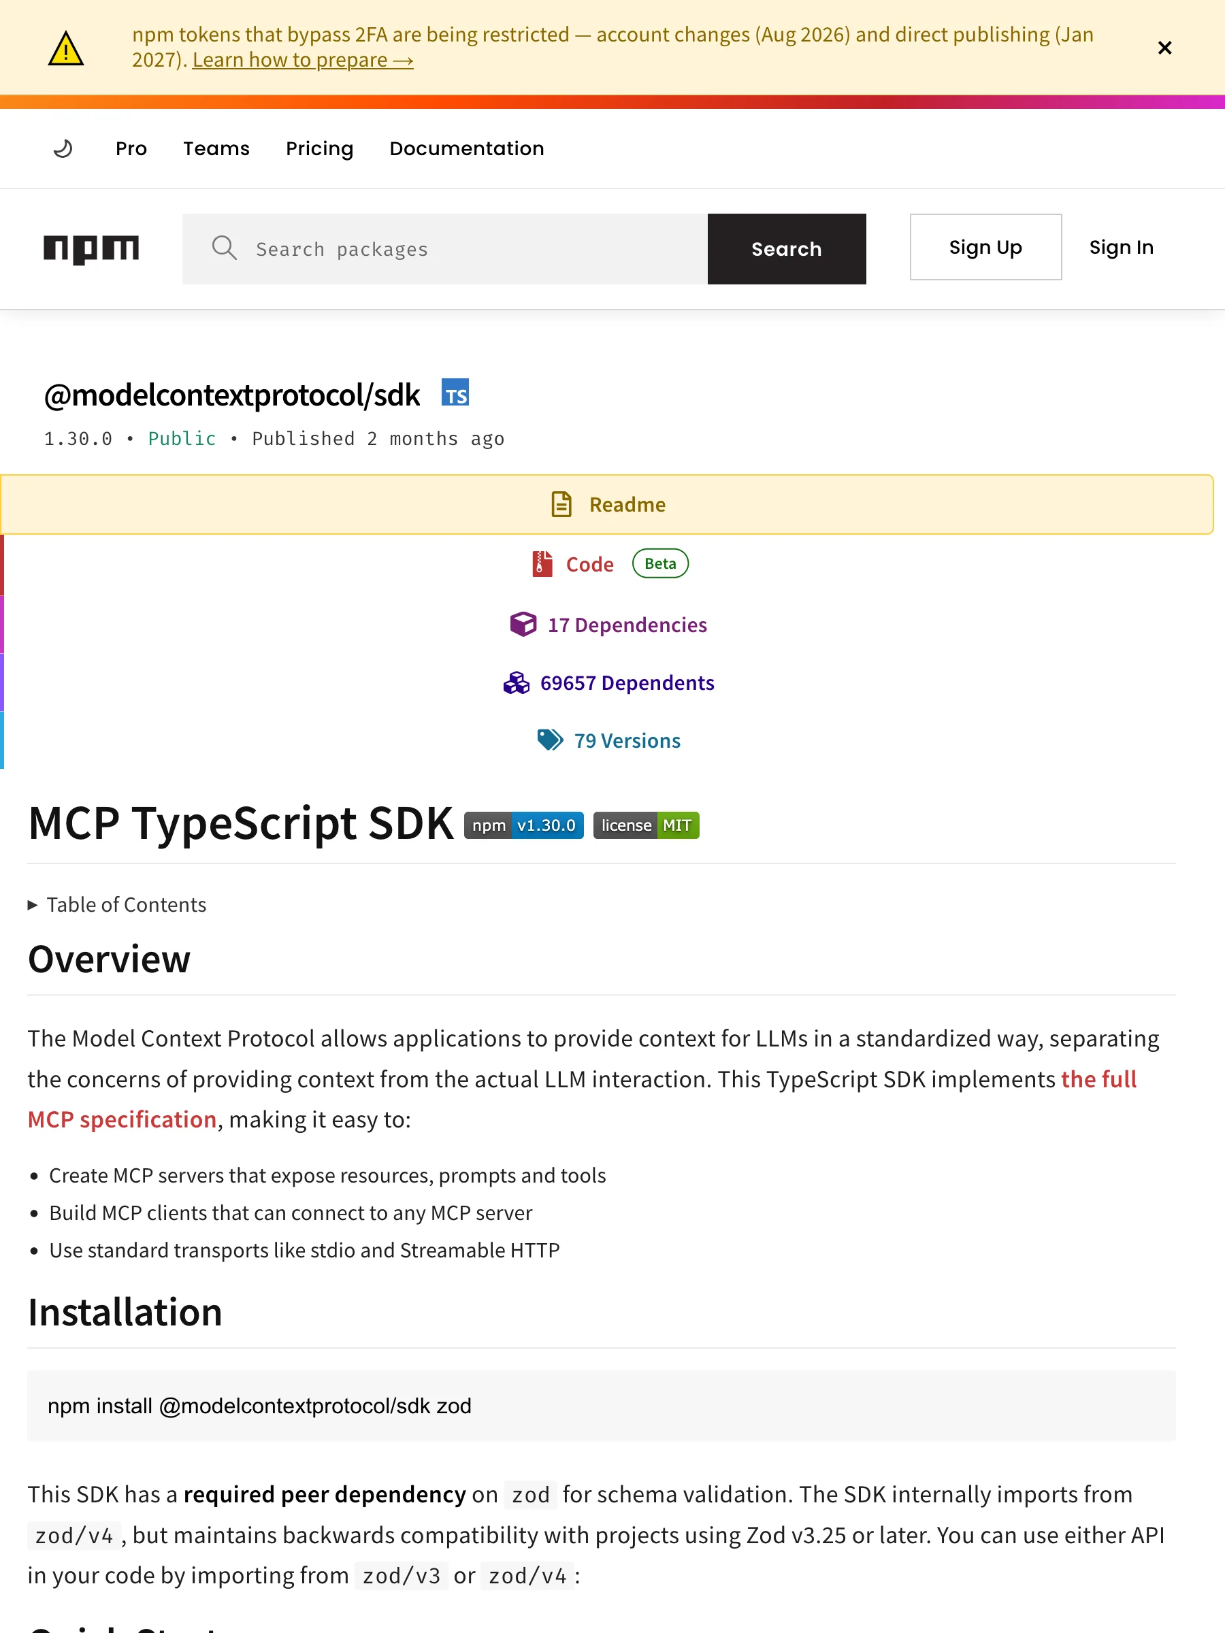Click the version number 1.30.0 text

pos(78,438)
